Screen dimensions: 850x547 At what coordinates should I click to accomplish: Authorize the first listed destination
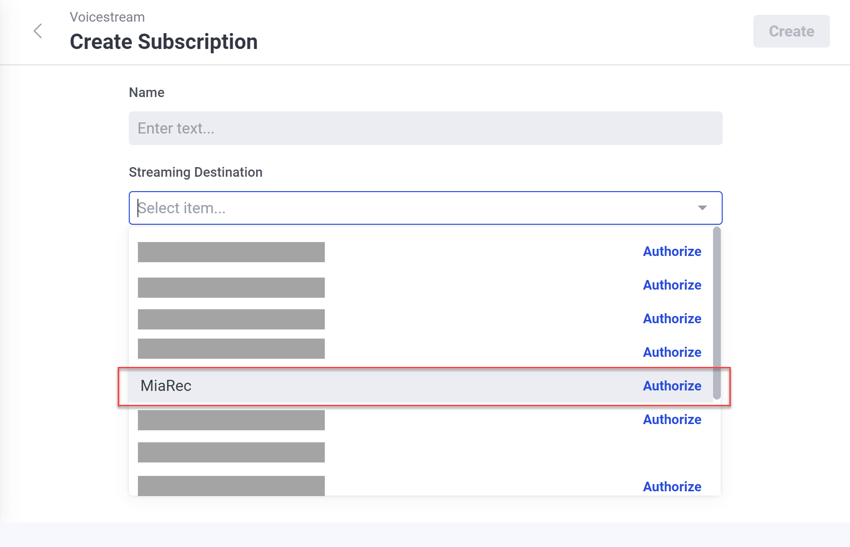(672, 251)
